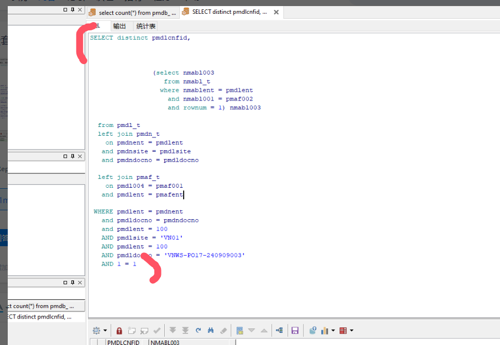Open the grid select-mode dropdown arrow
This screenshot has width=500, height=345.
[x=105, y=330]
